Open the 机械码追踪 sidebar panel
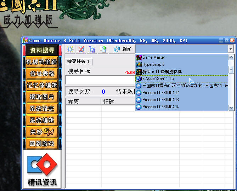 [x=42, y=62]
